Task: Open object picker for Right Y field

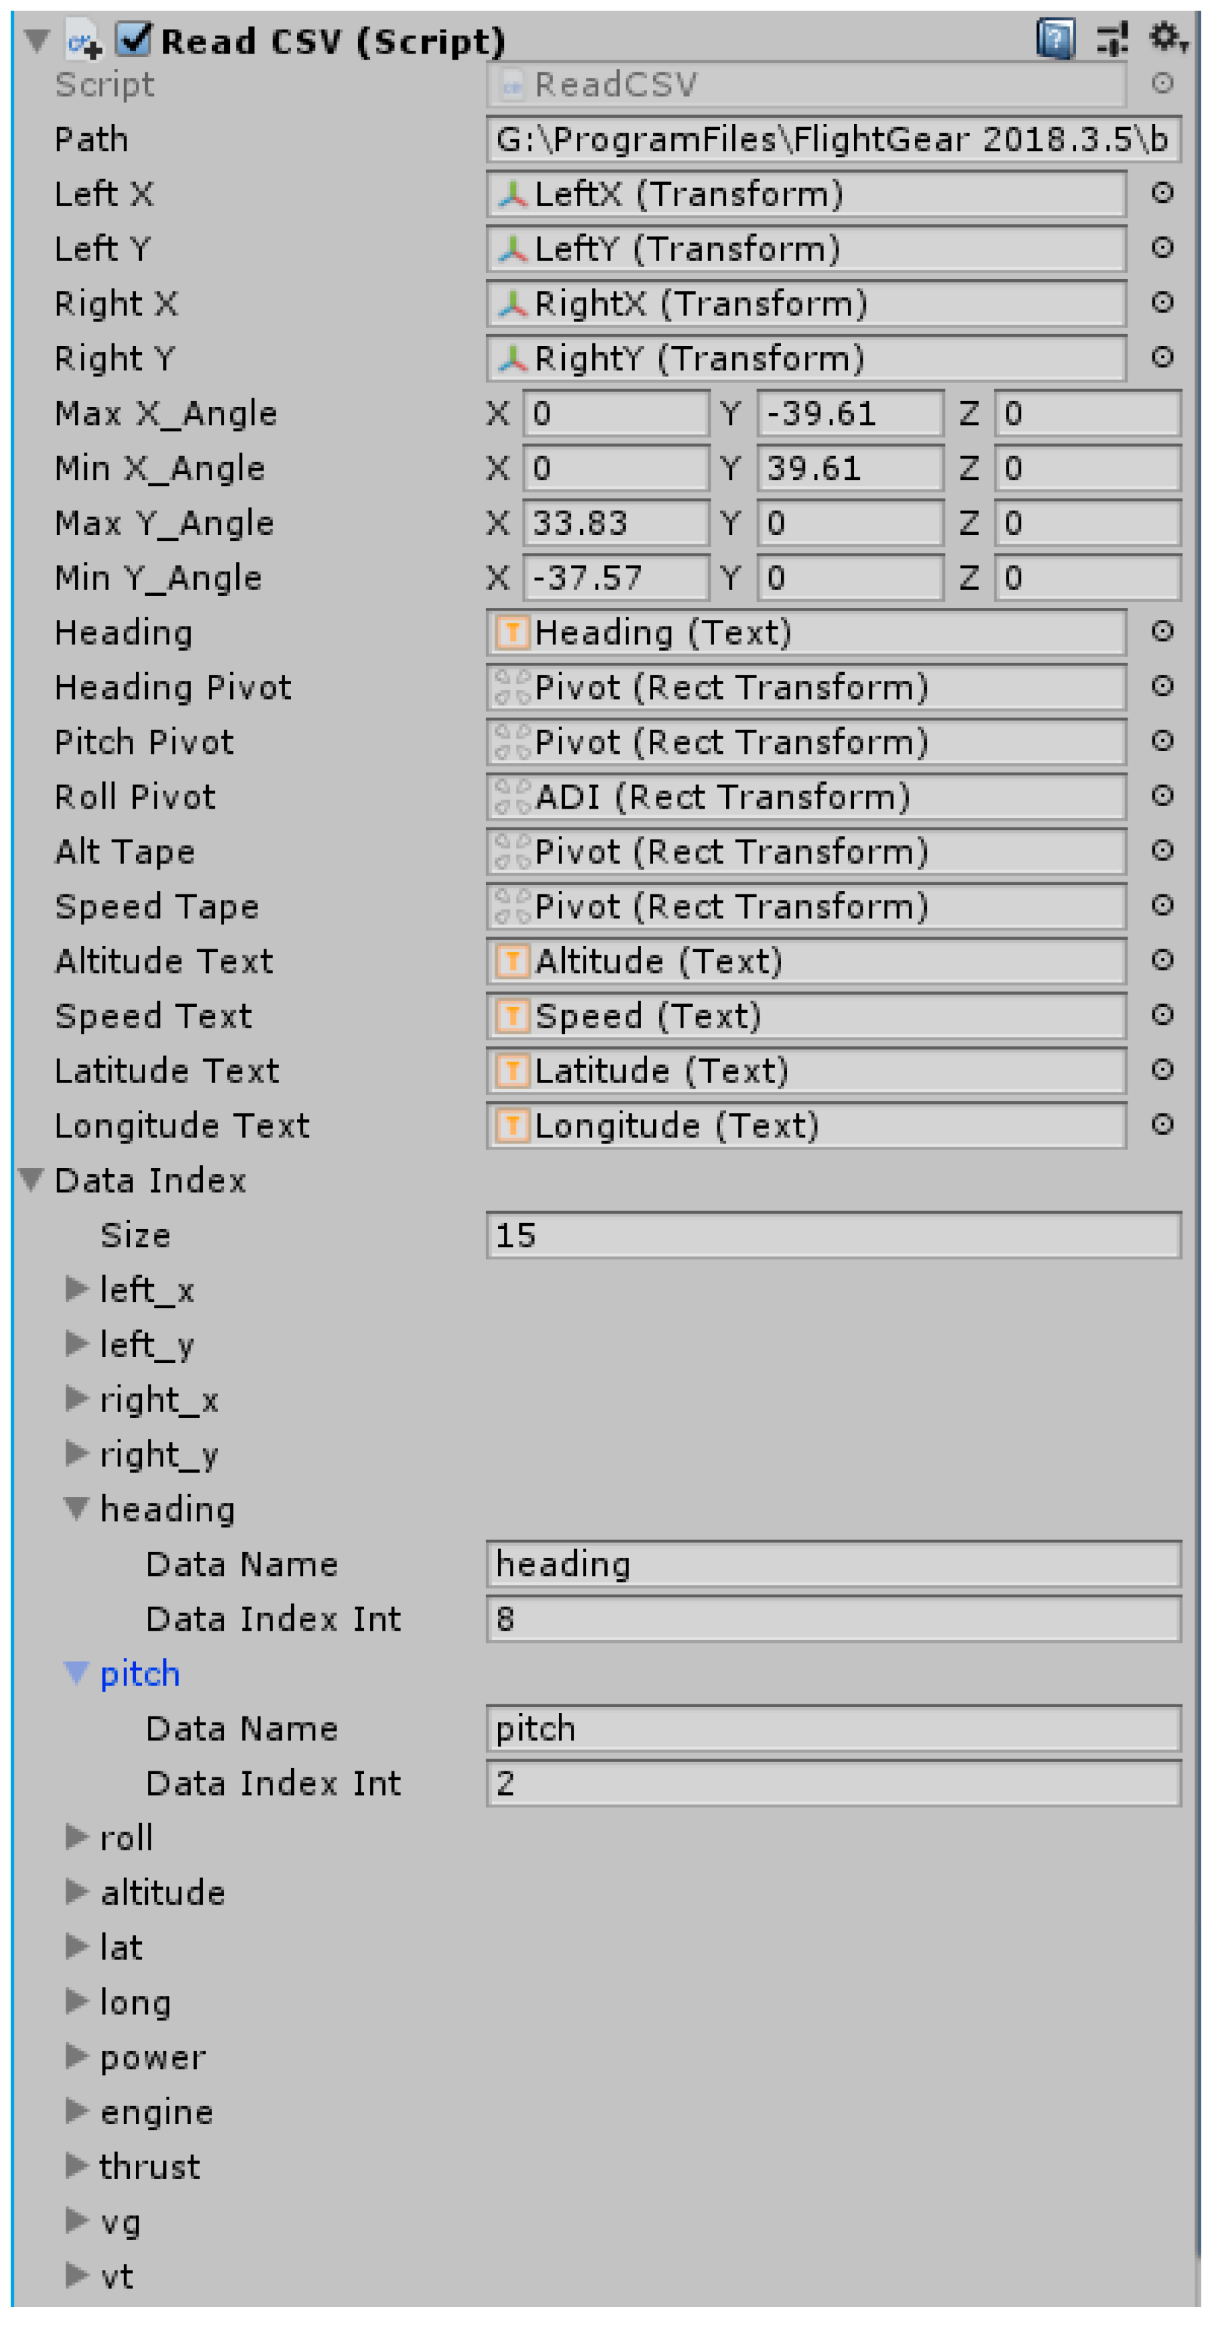Action: click(x=1162, y=357)
